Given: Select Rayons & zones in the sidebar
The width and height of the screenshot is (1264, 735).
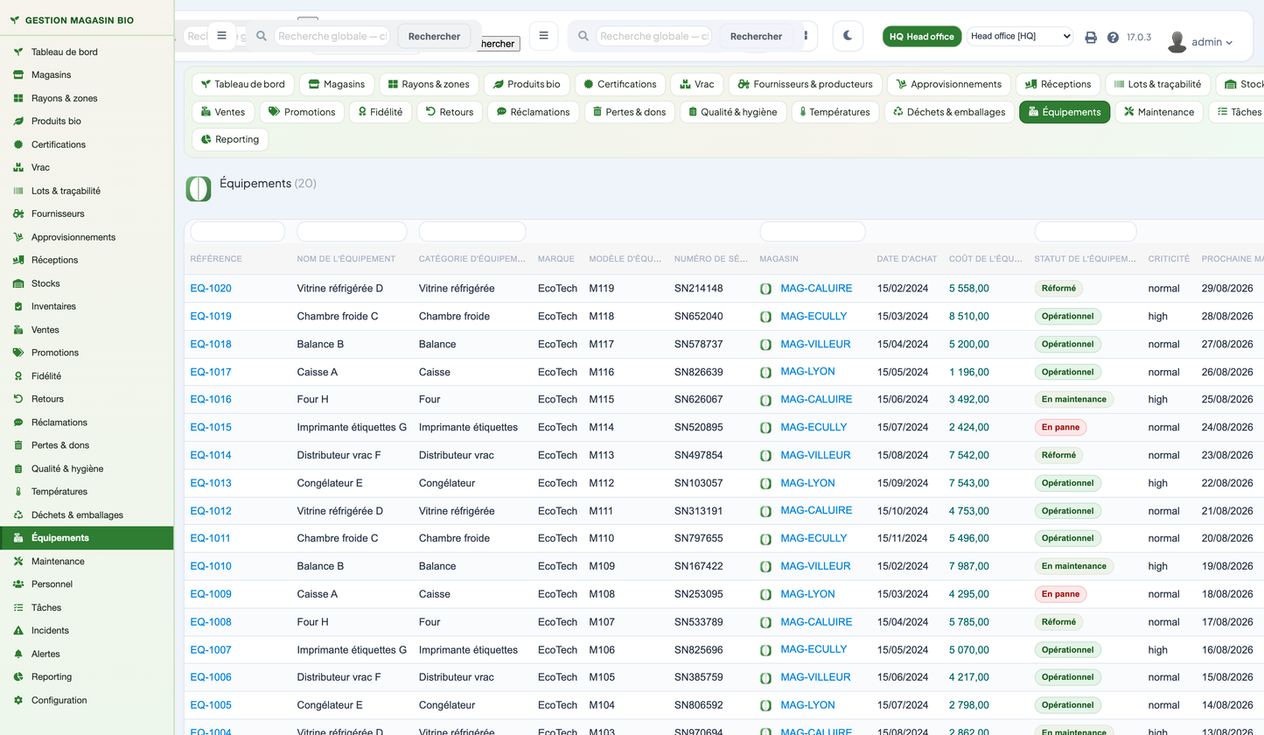Looking at the screenshot, I should pyautogui.click(x=87, y=98).
